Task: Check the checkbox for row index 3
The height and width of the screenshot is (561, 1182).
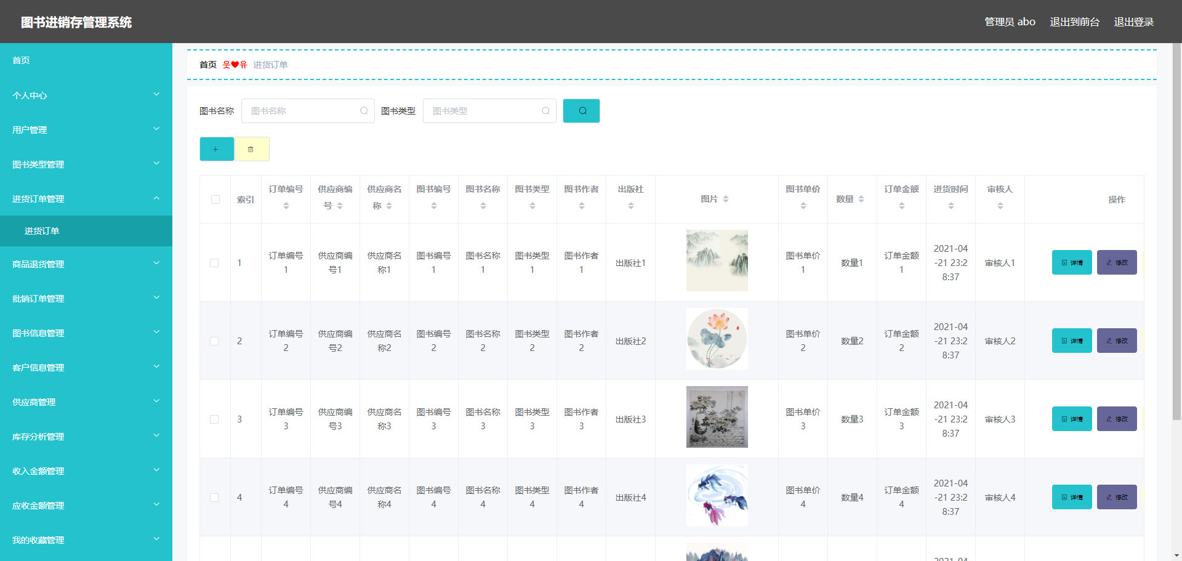Action: (214, 419)
